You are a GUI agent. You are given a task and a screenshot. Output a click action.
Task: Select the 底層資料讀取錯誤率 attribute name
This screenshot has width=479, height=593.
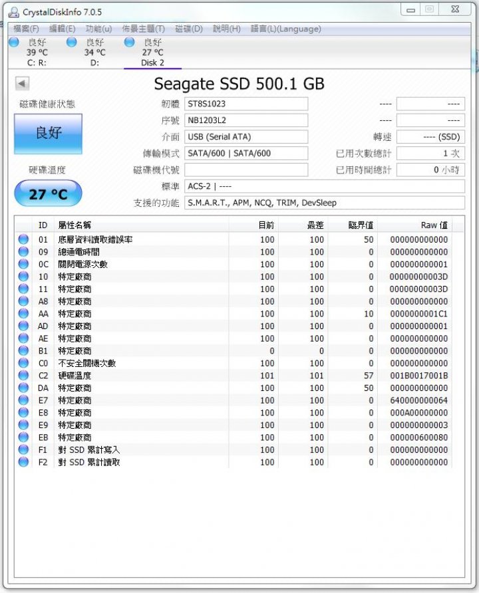click(95, 239)
